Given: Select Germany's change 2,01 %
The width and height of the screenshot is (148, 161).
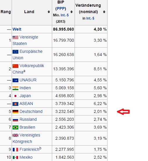Looking at the screenshot, I should pyautogui.click(x=100, y=111).
